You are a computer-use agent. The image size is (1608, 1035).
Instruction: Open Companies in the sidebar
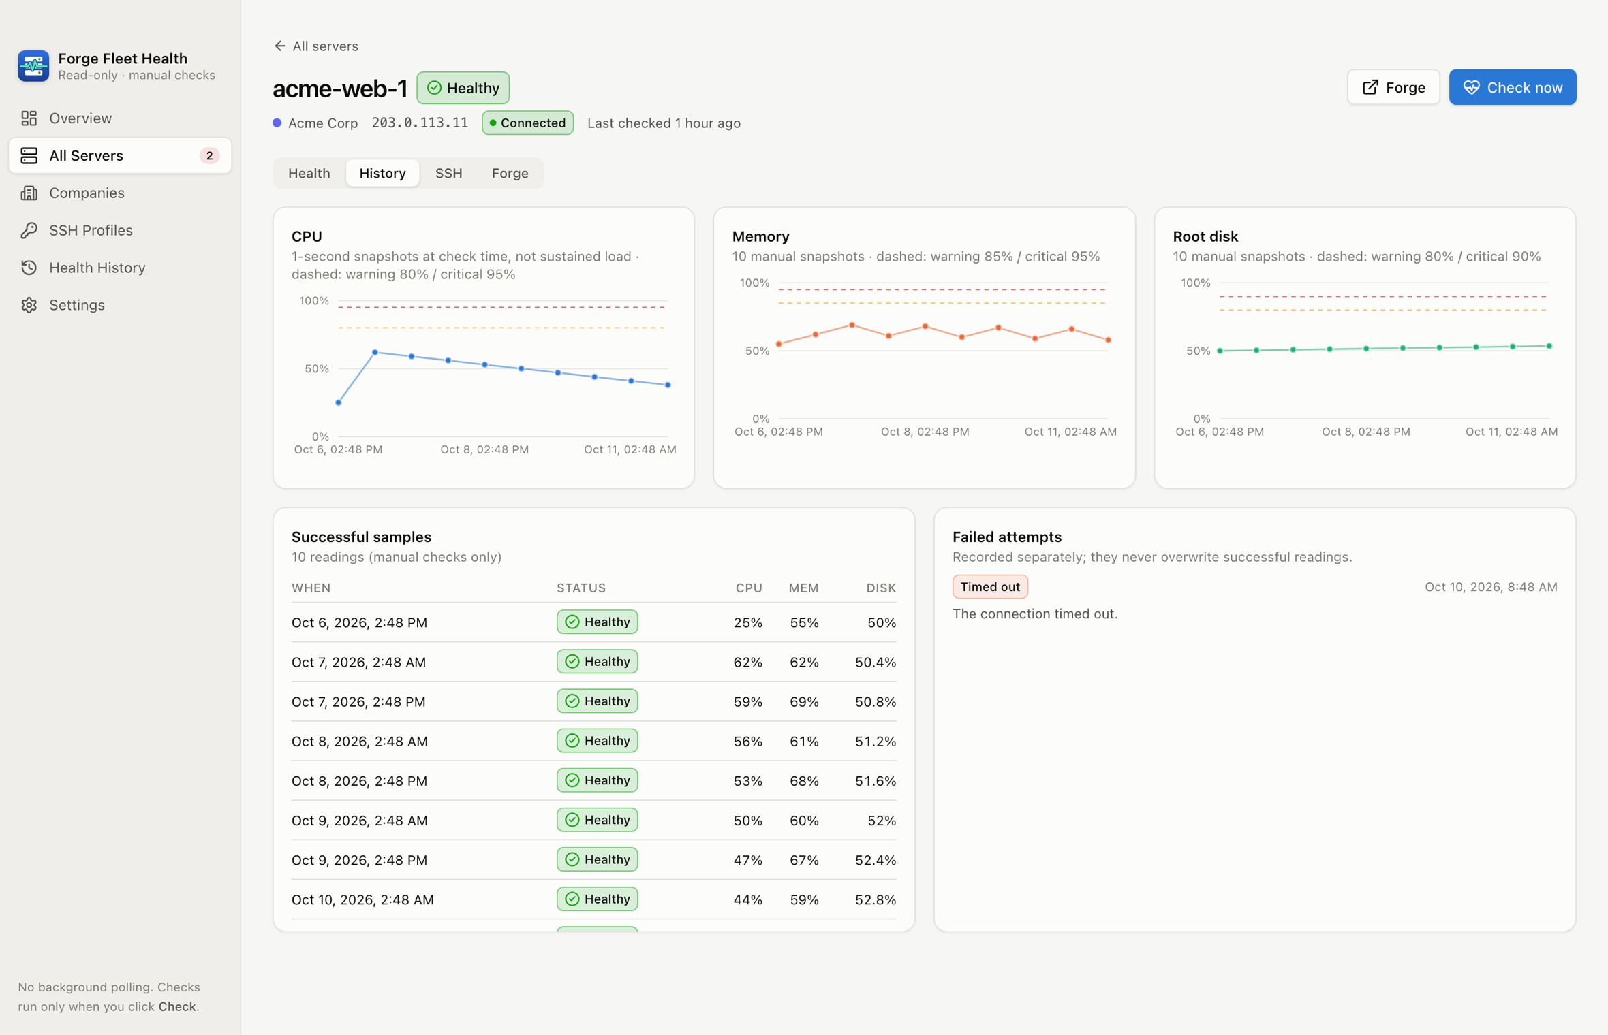coord(120,193)
